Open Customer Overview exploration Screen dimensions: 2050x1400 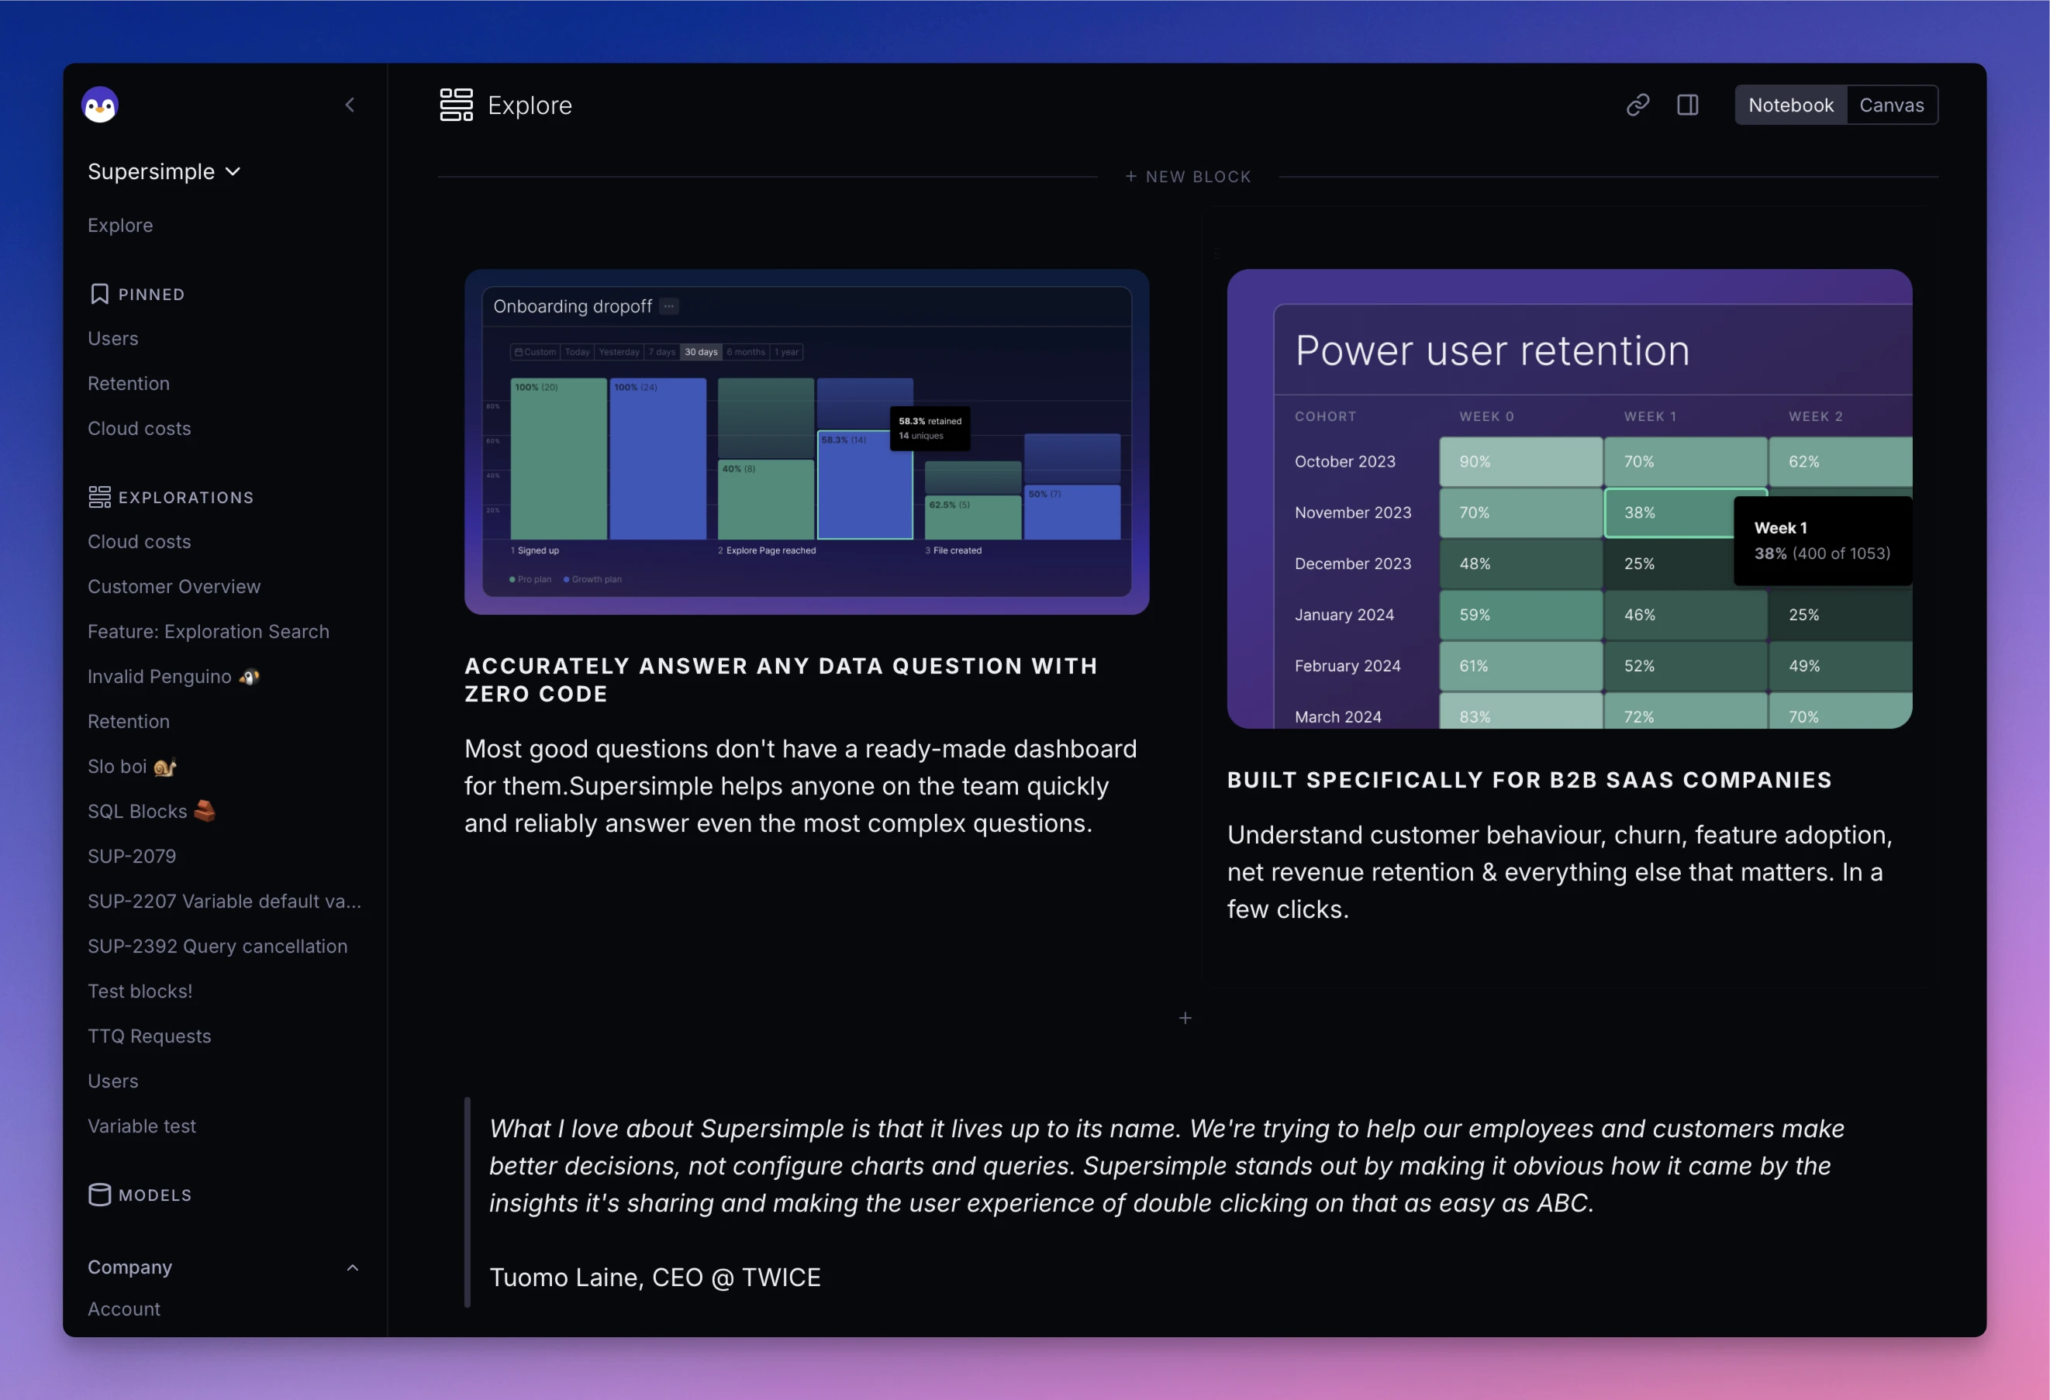pos(174,587)
